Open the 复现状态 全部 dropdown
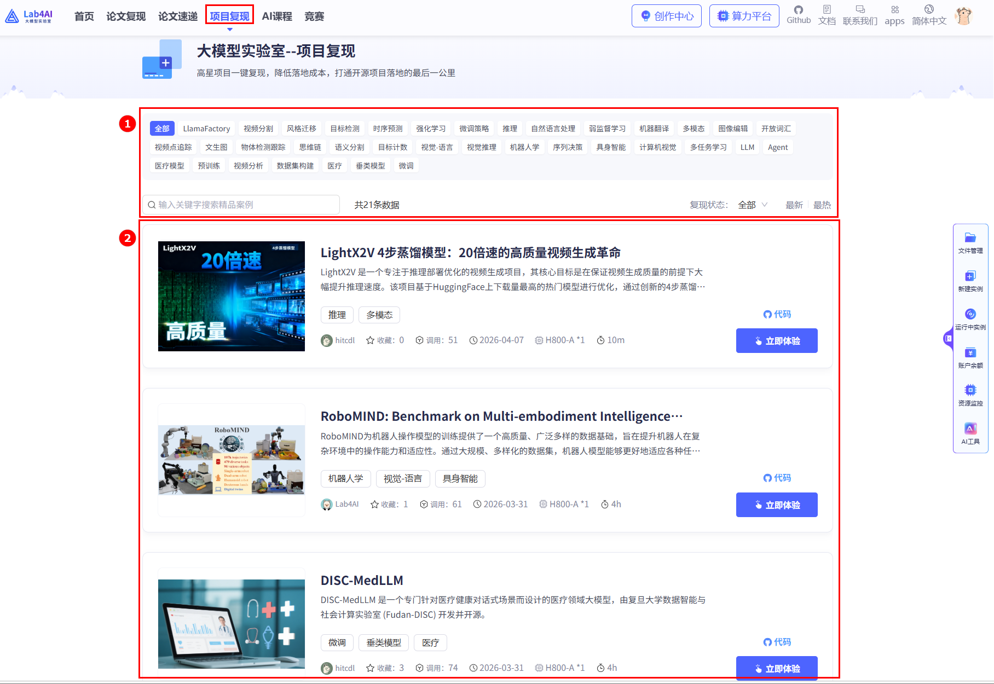This screenshot has width=994, height=684. (753, 205)
